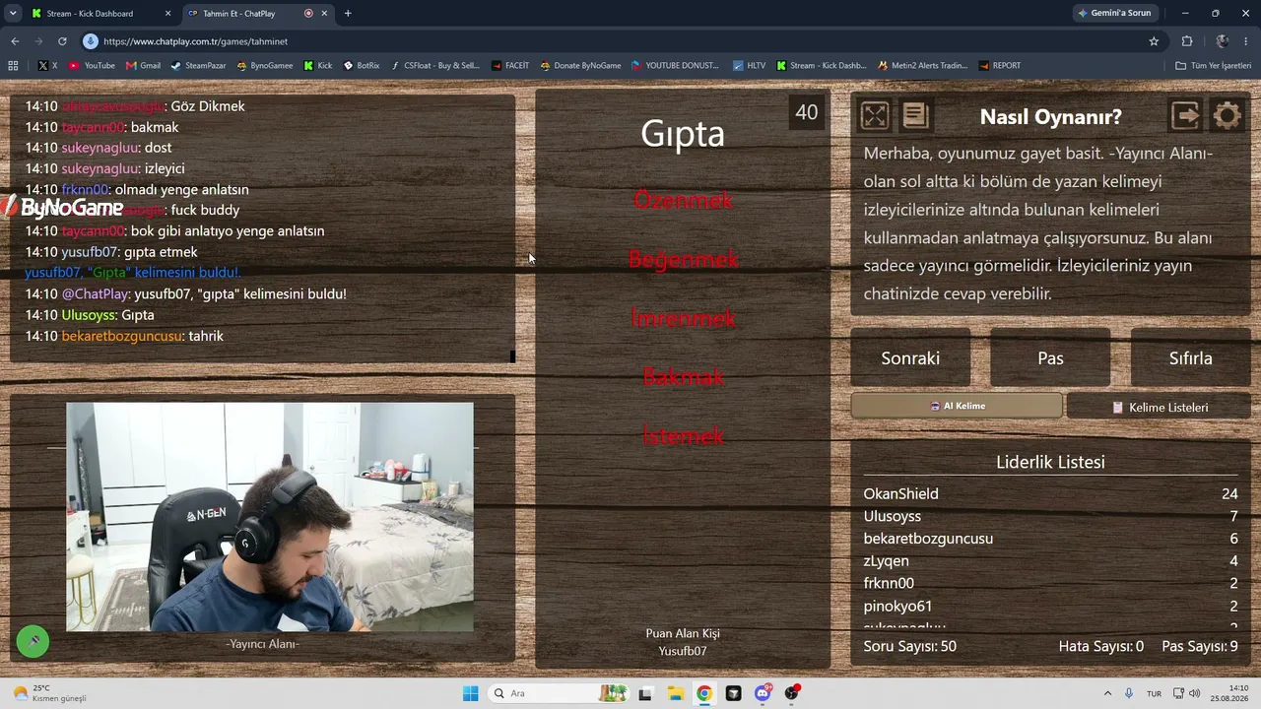Image resolution: width=1261 pixels, height=709 pixels.
Task: Open the Chrome profile avatar
Action: (x=1222, y=41)
